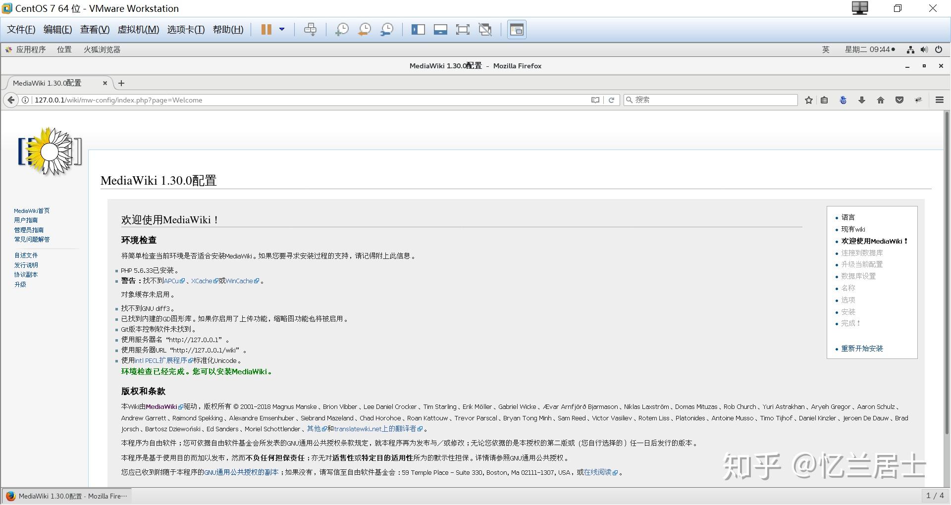Open the snapshot manager
The image size is (951, 505).
pos(387,29)
